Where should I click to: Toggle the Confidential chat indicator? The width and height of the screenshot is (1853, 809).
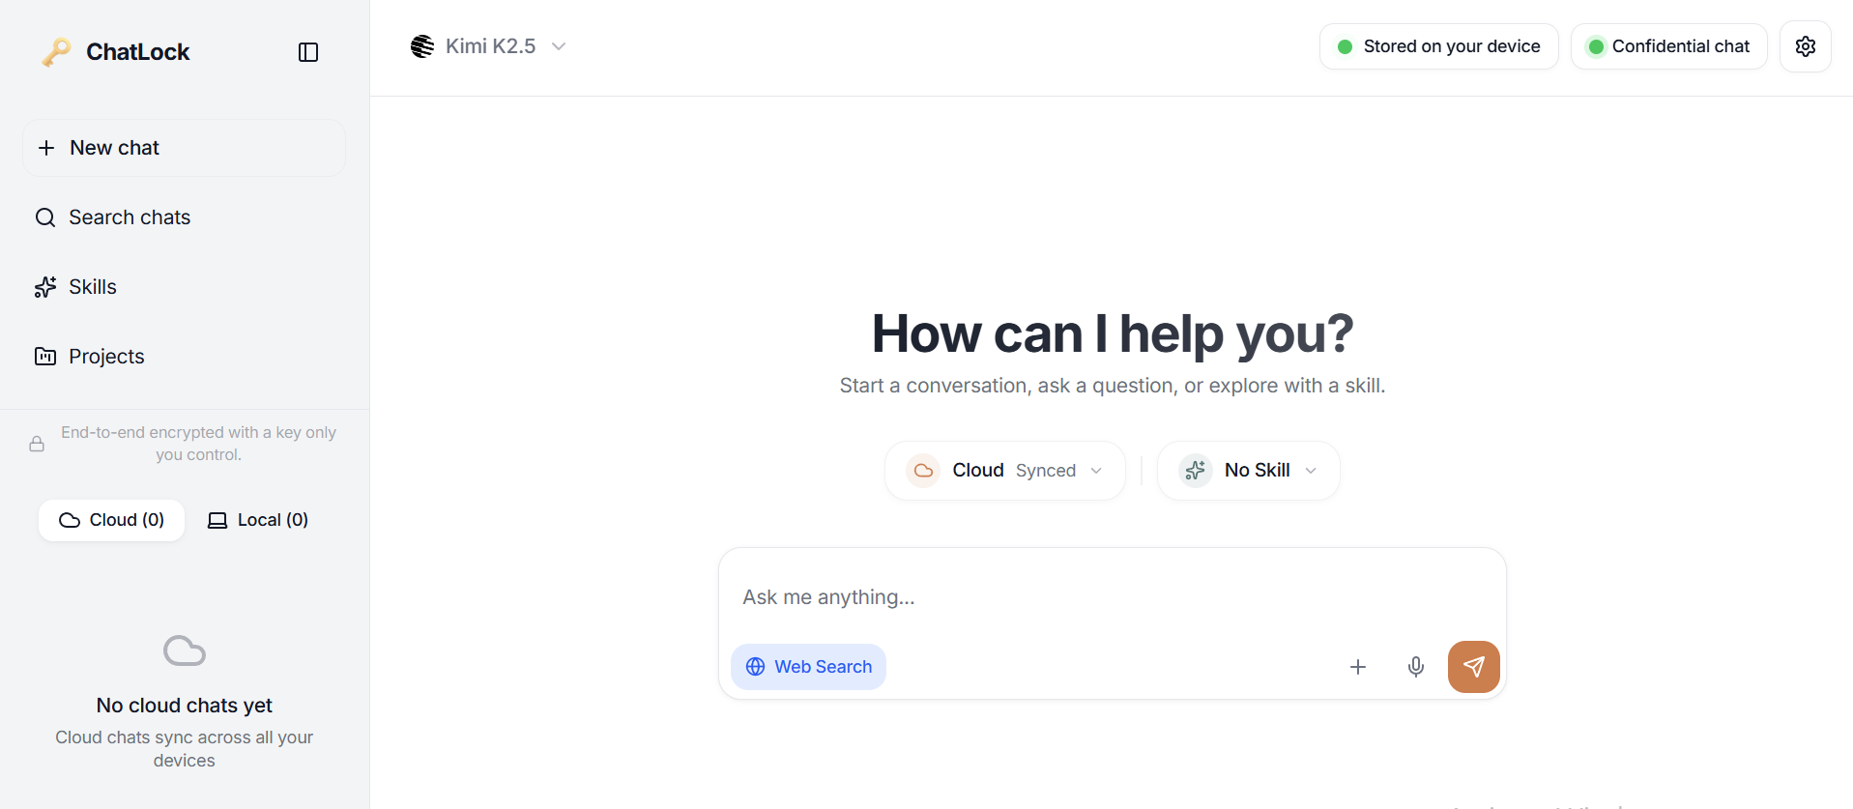tap(1668, 46)
